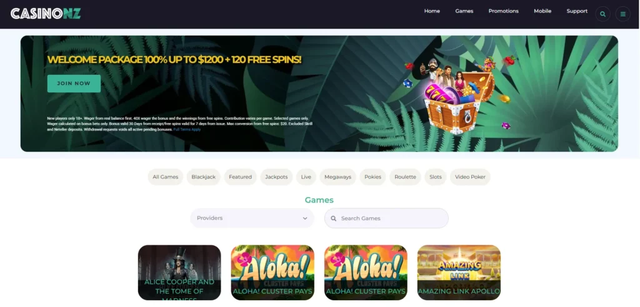Open the Amazing Link Apollo game

point(459,272)
